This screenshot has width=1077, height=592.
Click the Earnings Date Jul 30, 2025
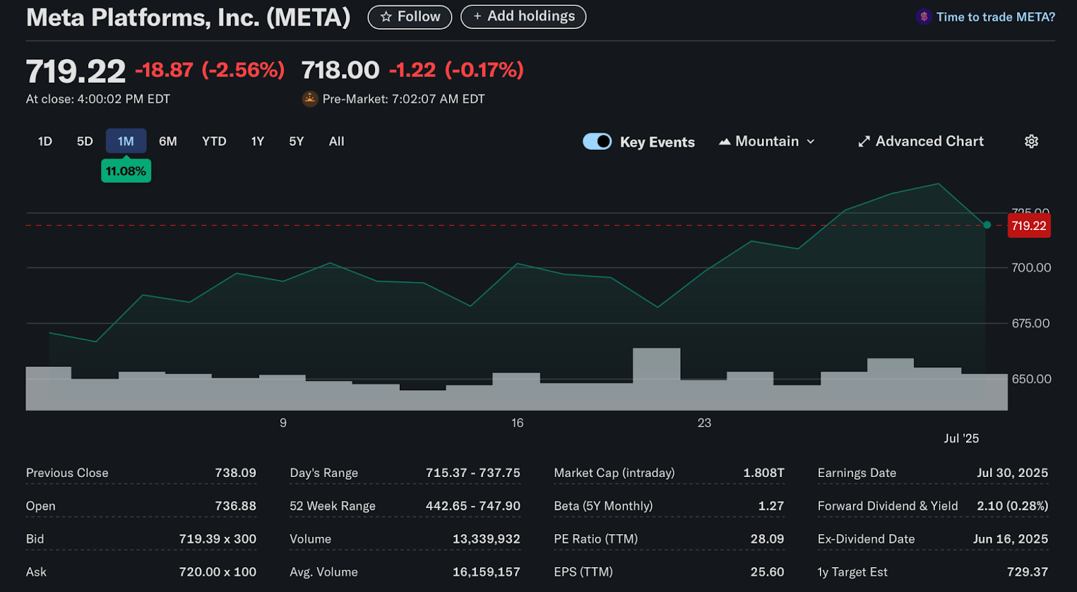pos(1012,473)
